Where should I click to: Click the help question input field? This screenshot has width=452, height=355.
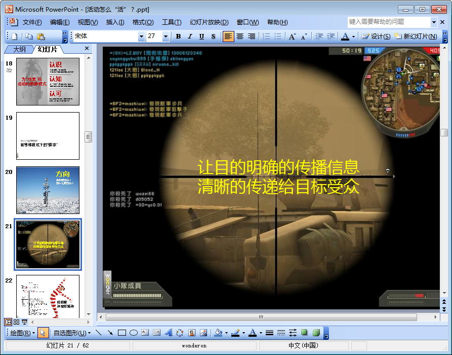pyautogui.click(x=389, y=22)
